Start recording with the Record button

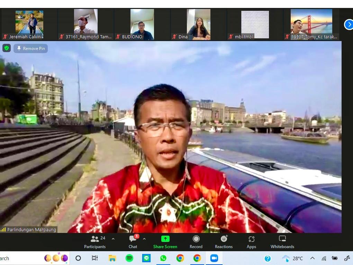[x=196, y=242]
